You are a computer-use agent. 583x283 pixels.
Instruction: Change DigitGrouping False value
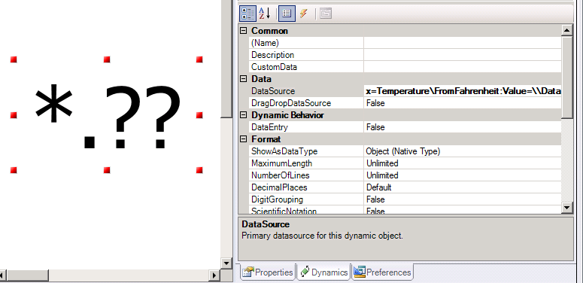pyautogui.click(x=462, y=199)
